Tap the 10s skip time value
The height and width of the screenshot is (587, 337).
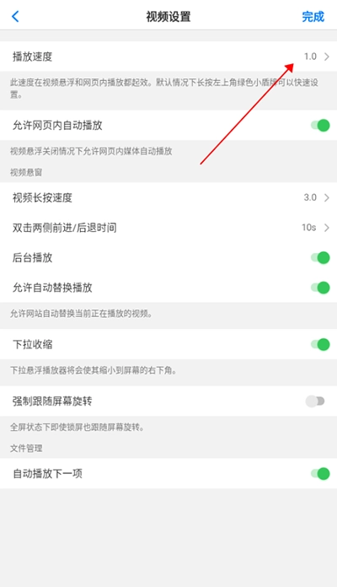click(309, 228)
